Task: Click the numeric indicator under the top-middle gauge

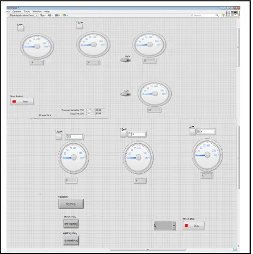Action: point(93,63)
